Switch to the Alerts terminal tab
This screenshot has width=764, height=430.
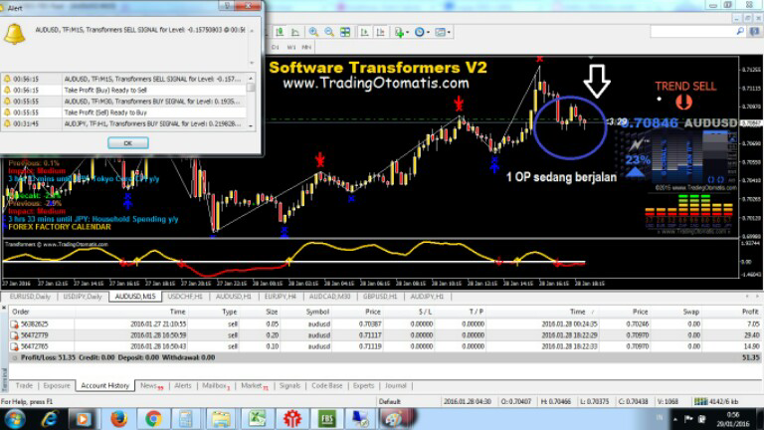click(183, 385)
